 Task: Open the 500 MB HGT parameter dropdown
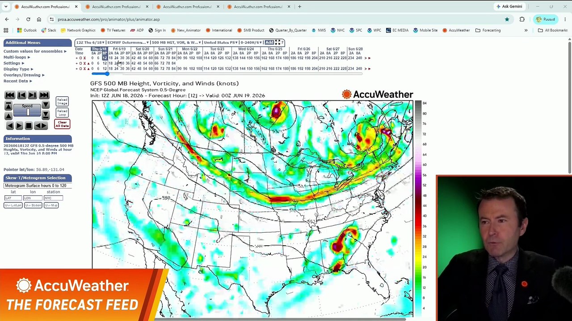(x=176, y=42)
